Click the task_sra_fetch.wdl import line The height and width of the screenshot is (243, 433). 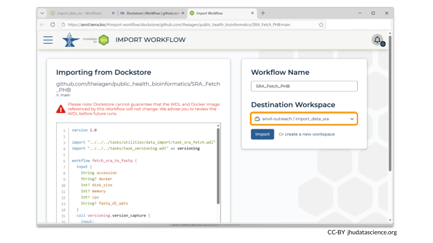(x=143, y=142)
